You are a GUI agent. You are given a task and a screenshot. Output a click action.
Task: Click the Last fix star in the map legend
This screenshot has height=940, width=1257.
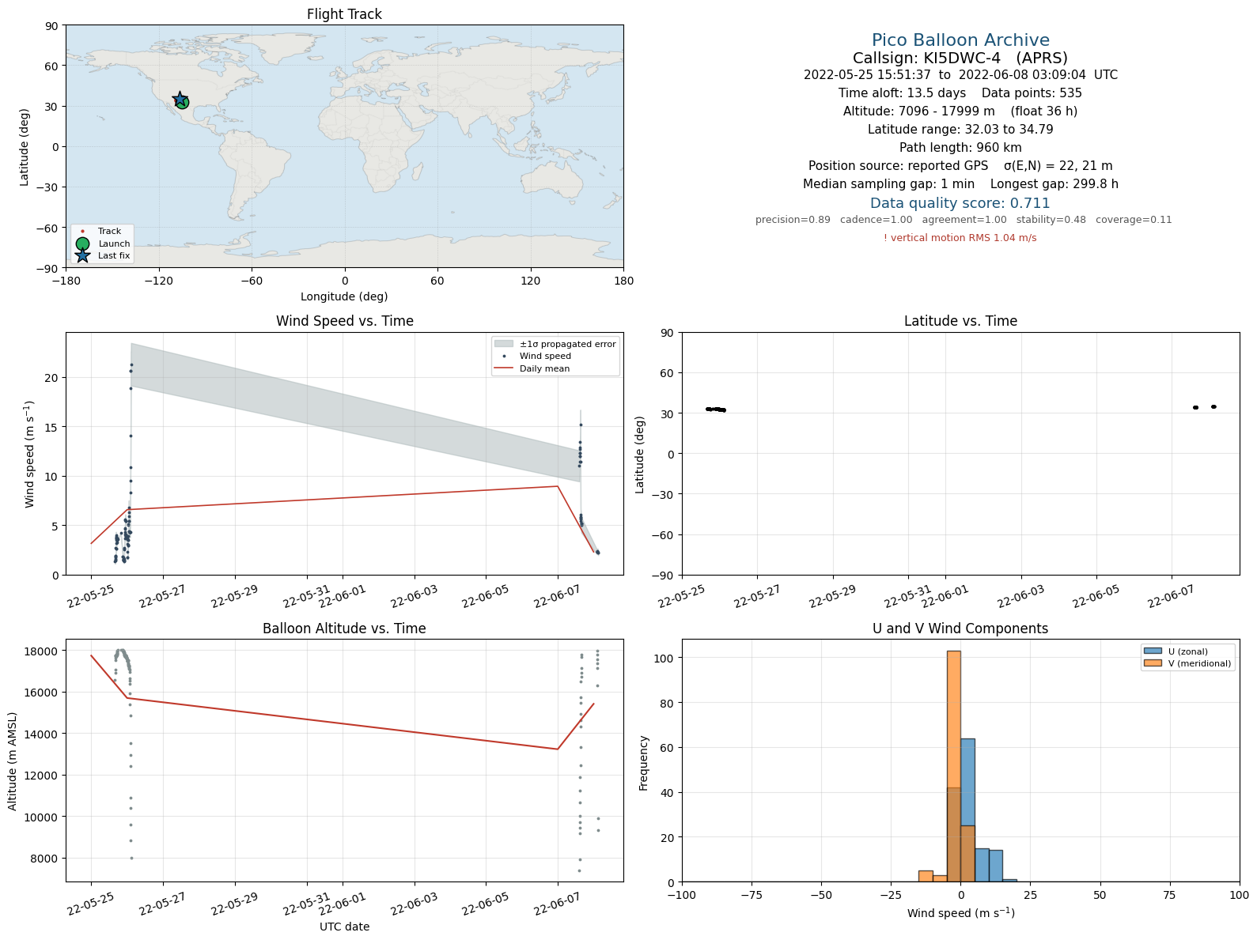pos(82,255)
